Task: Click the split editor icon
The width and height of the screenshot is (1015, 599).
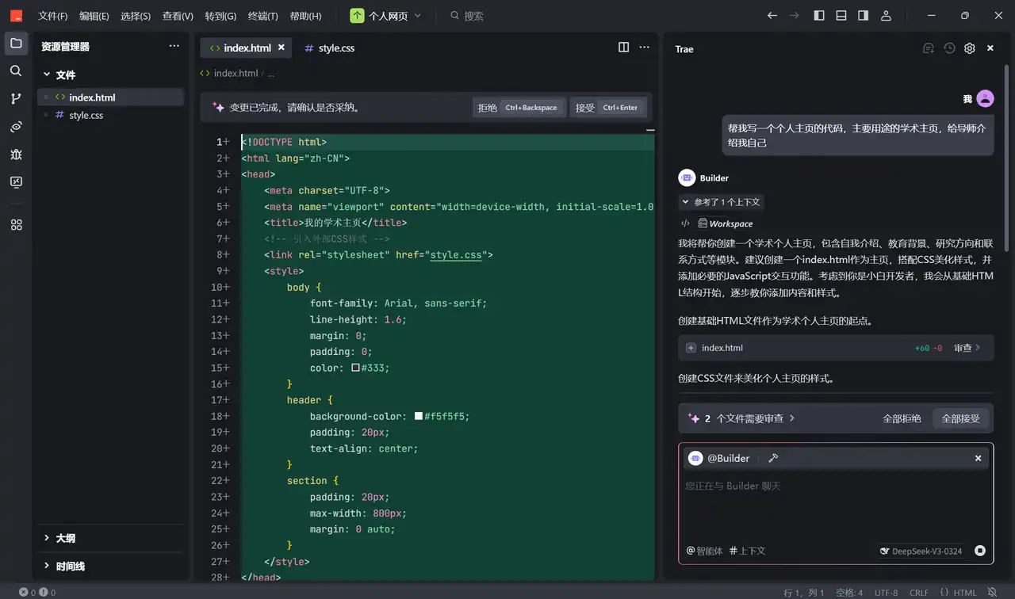Action: pos(623,48)
